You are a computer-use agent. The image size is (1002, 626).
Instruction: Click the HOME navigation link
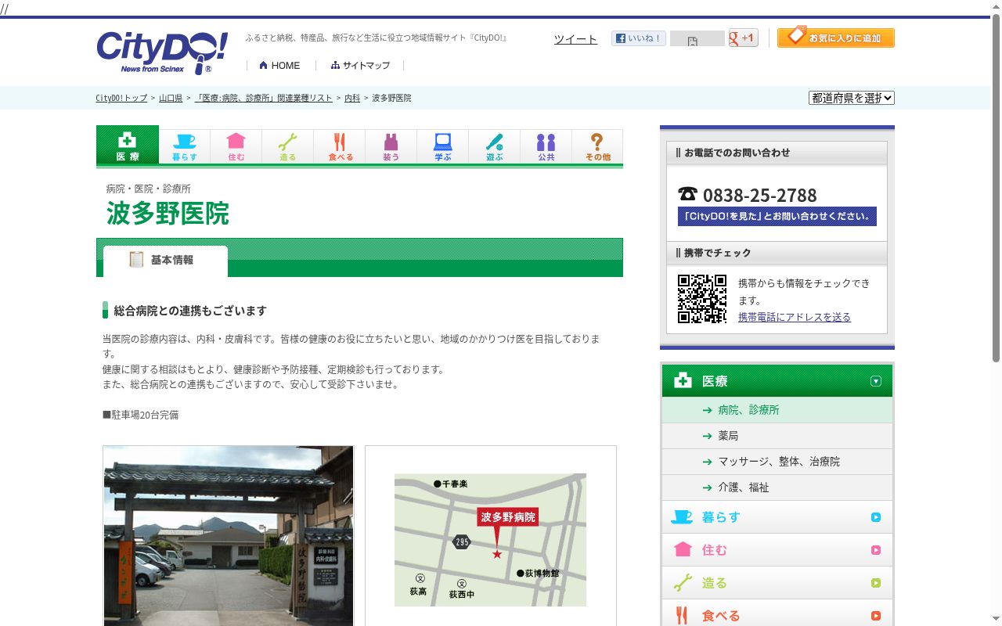click(279, 66)
